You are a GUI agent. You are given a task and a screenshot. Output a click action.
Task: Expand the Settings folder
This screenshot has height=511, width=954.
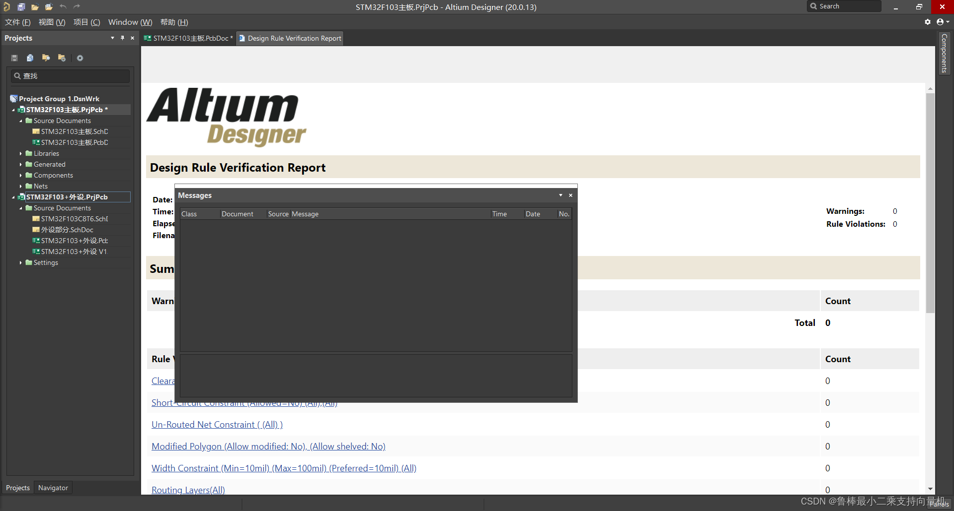21,262
